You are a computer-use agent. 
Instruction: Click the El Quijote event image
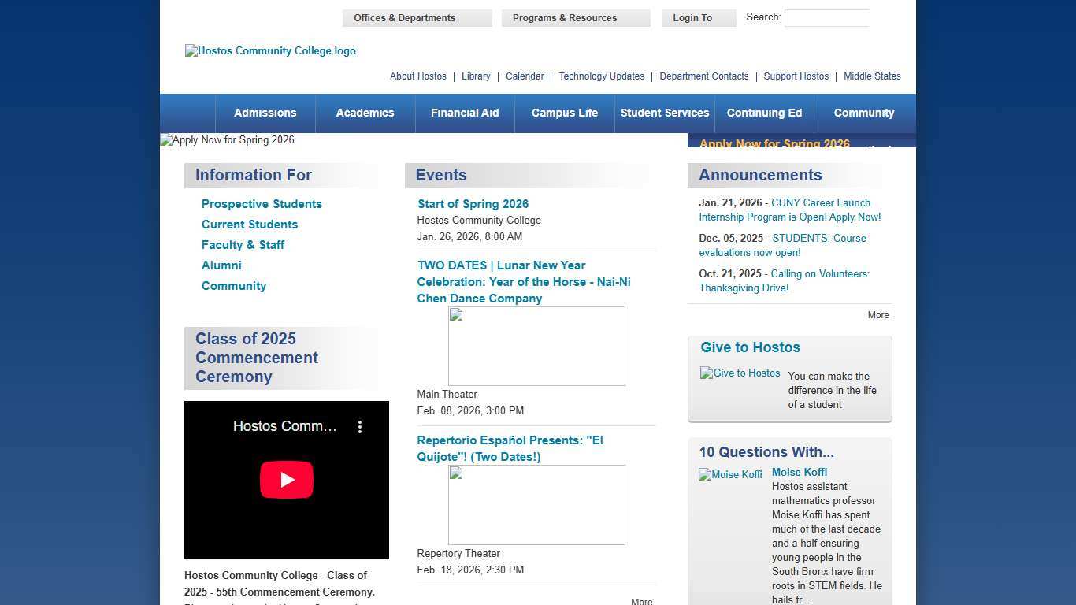pos(536,505)
